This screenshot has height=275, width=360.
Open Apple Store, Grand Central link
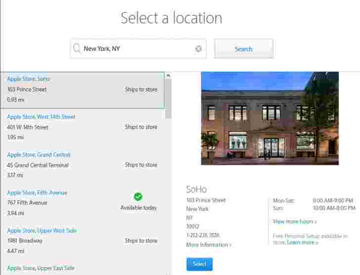[x=39, y=155]
